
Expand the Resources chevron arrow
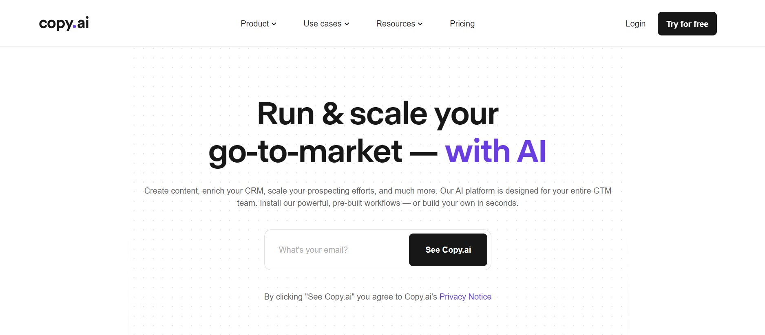coord(420,24)
